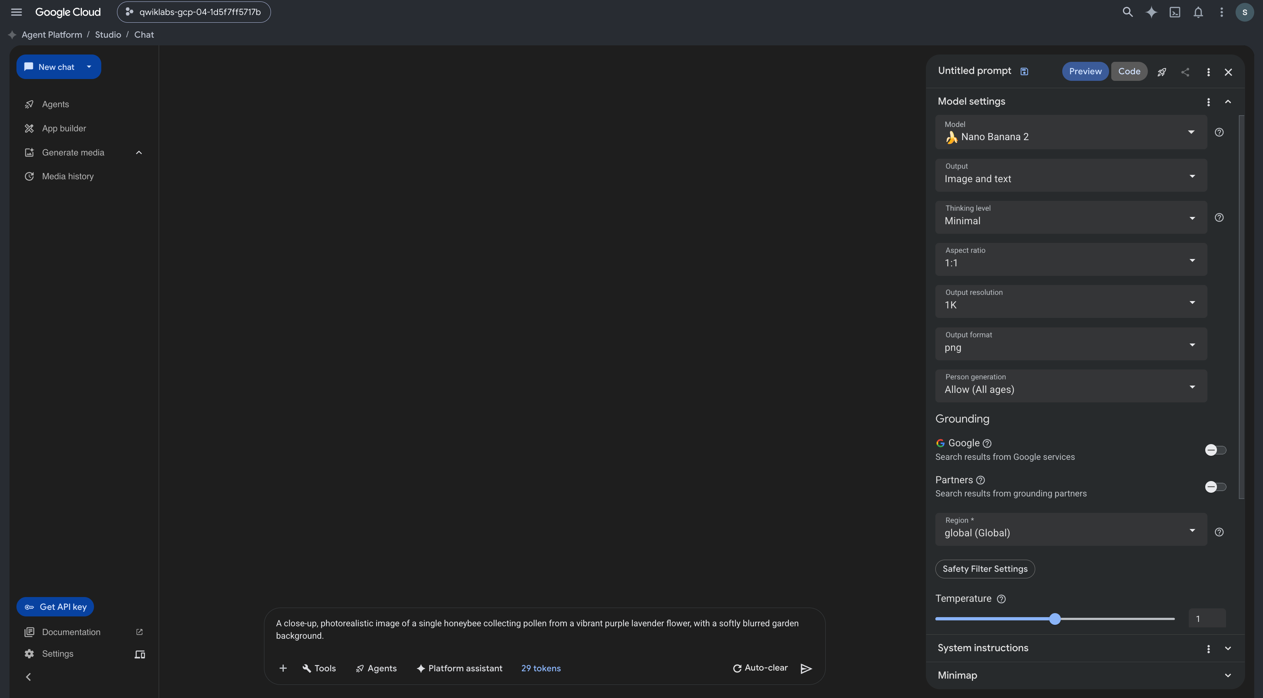This screenshot has width=1263, height=698.
Task: Open the main navigation hamburger menu
Action: coord(16,12)
